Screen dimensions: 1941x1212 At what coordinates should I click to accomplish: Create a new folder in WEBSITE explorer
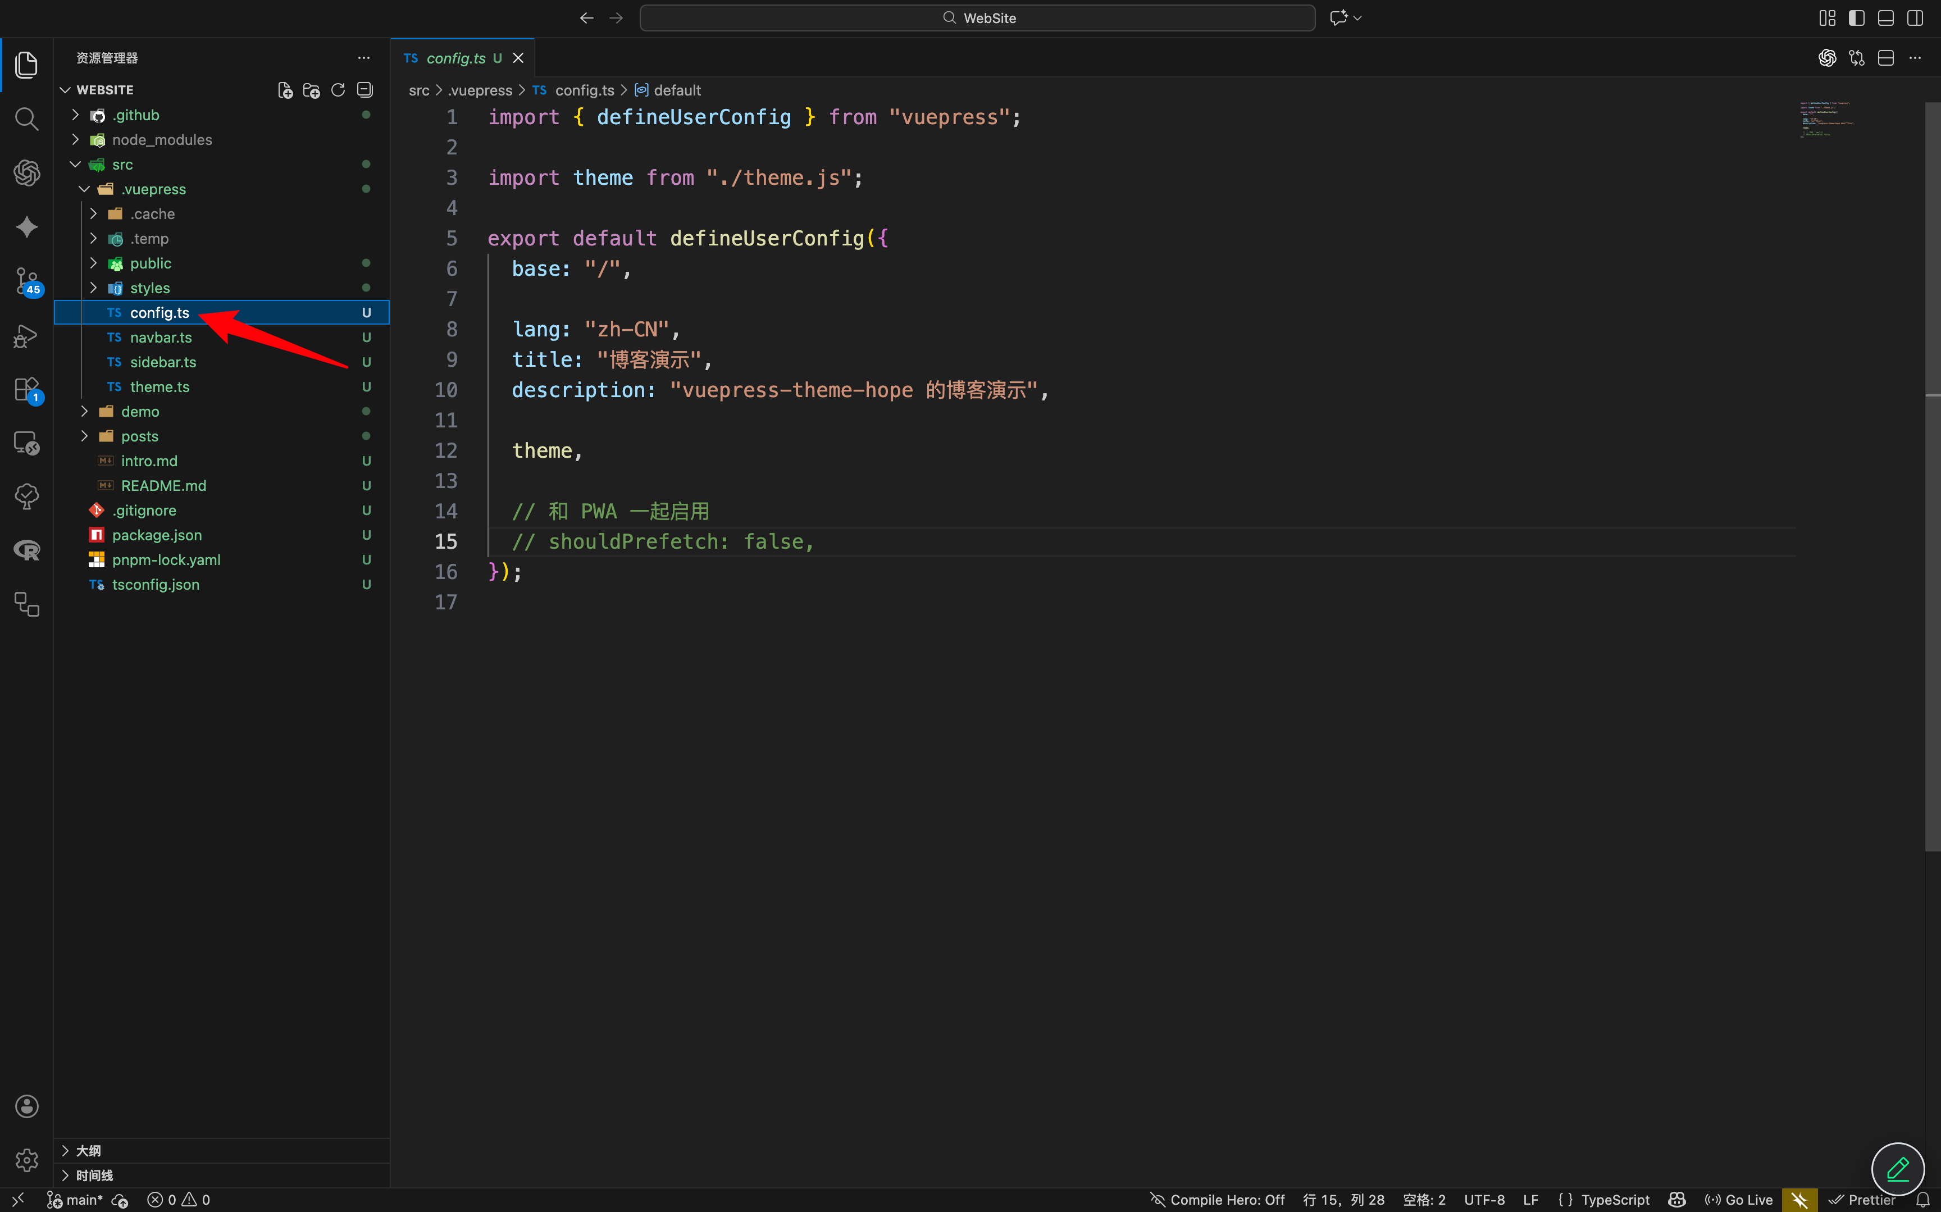click(312, 90)
